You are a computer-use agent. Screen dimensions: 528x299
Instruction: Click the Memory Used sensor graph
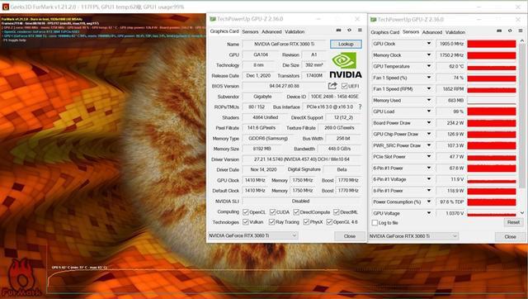pos(492,101)
